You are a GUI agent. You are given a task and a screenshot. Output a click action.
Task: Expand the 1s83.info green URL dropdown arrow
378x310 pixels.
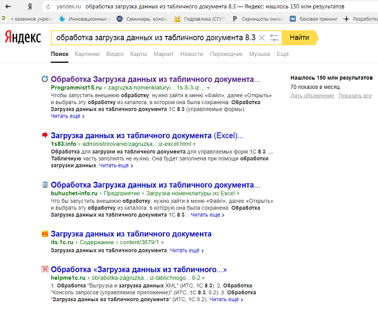pos(195,144)
